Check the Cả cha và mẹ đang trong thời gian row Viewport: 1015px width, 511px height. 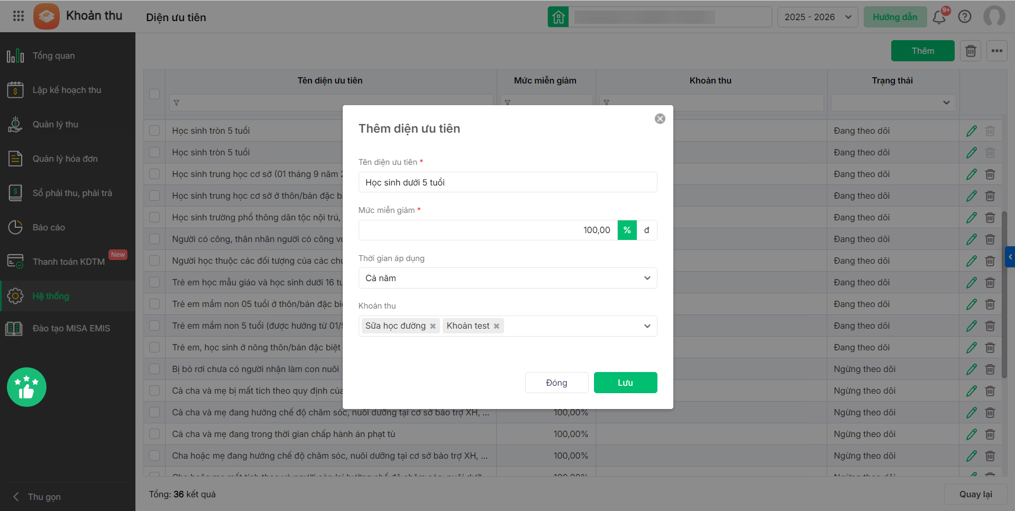point(154,434)
